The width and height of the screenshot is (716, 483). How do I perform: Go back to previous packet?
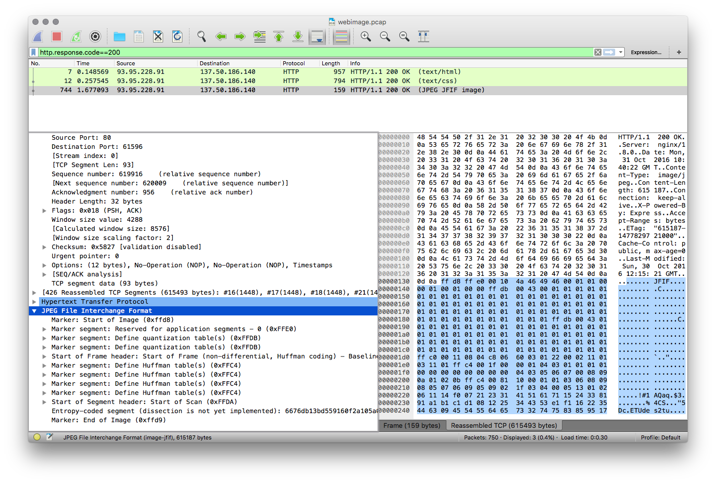(x=221, y=36)
